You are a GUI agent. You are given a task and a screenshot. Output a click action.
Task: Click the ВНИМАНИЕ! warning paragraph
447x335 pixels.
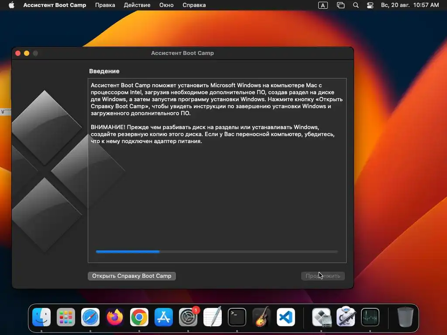(213, 134)
